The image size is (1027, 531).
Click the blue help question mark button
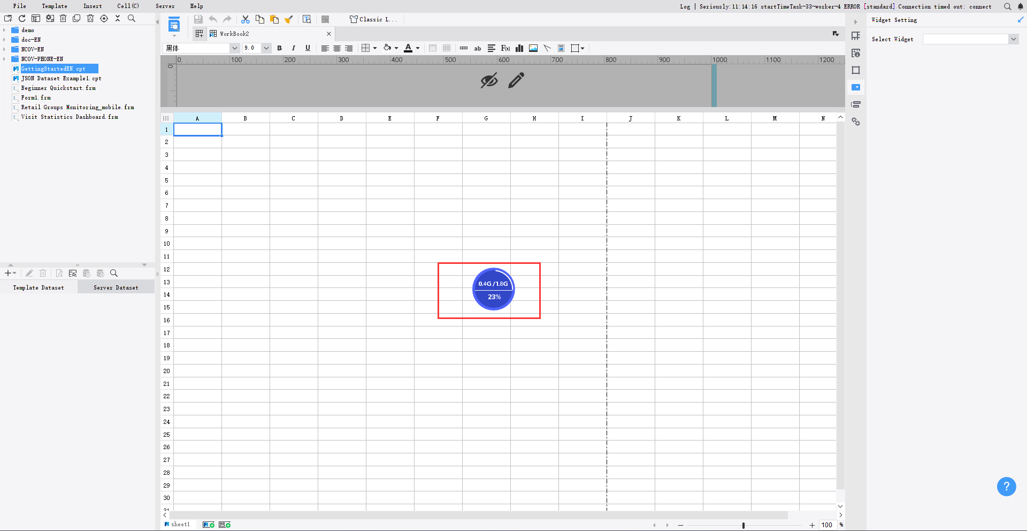click(x=1006, y=487)
